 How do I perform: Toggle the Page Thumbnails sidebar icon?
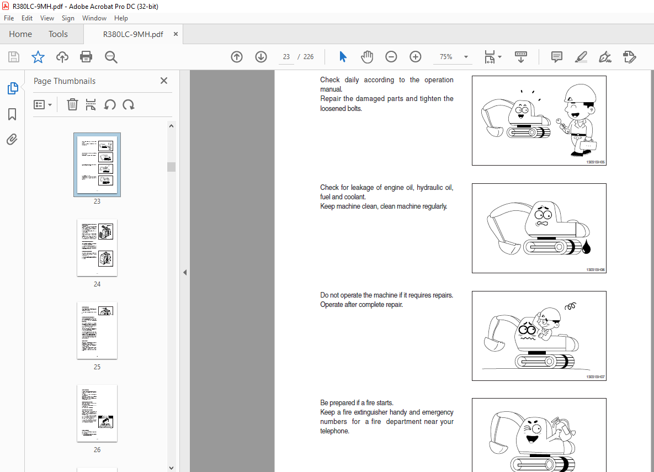(x=12, y=88)
